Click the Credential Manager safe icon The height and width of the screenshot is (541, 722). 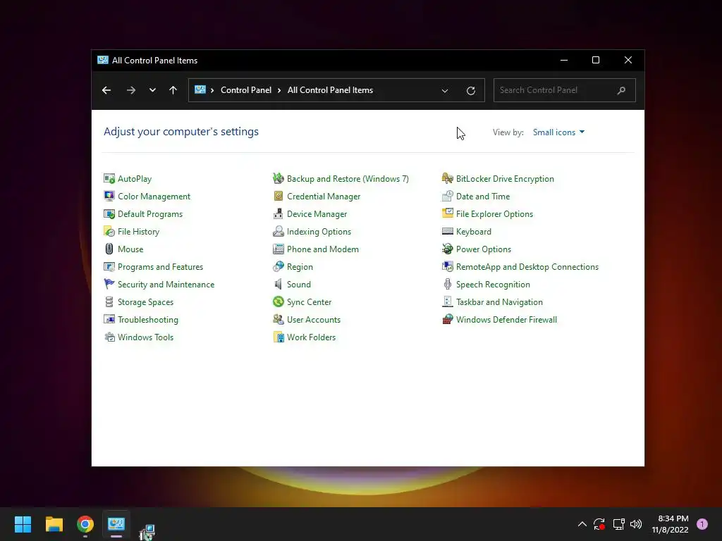[x=278, y=196]
